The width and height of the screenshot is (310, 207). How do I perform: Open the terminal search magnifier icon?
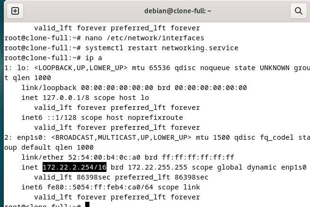[298, 11]
